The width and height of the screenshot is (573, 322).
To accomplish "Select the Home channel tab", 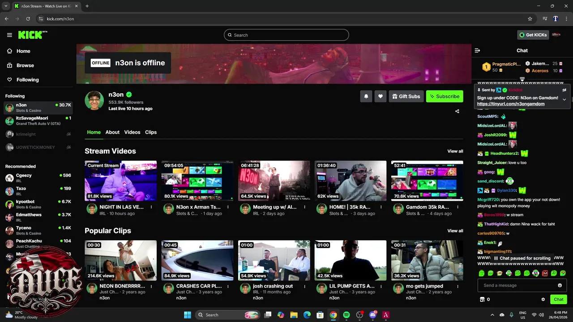I will click(94, 132).
